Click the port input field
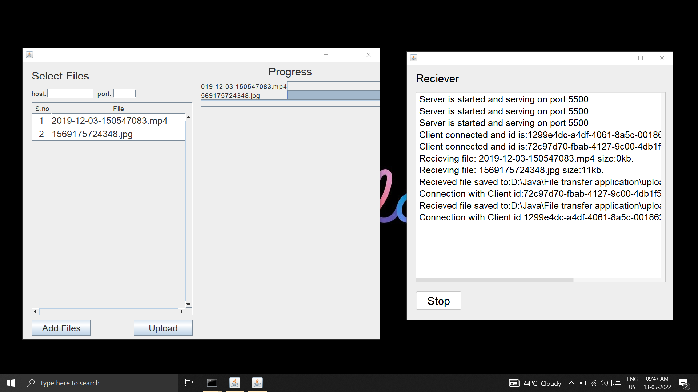The height and width of the screenshot is (392, 698). (x=124, y=93)
